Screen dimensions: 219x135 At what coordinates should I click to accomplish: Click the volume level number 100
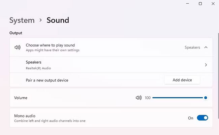coord(148,98)
